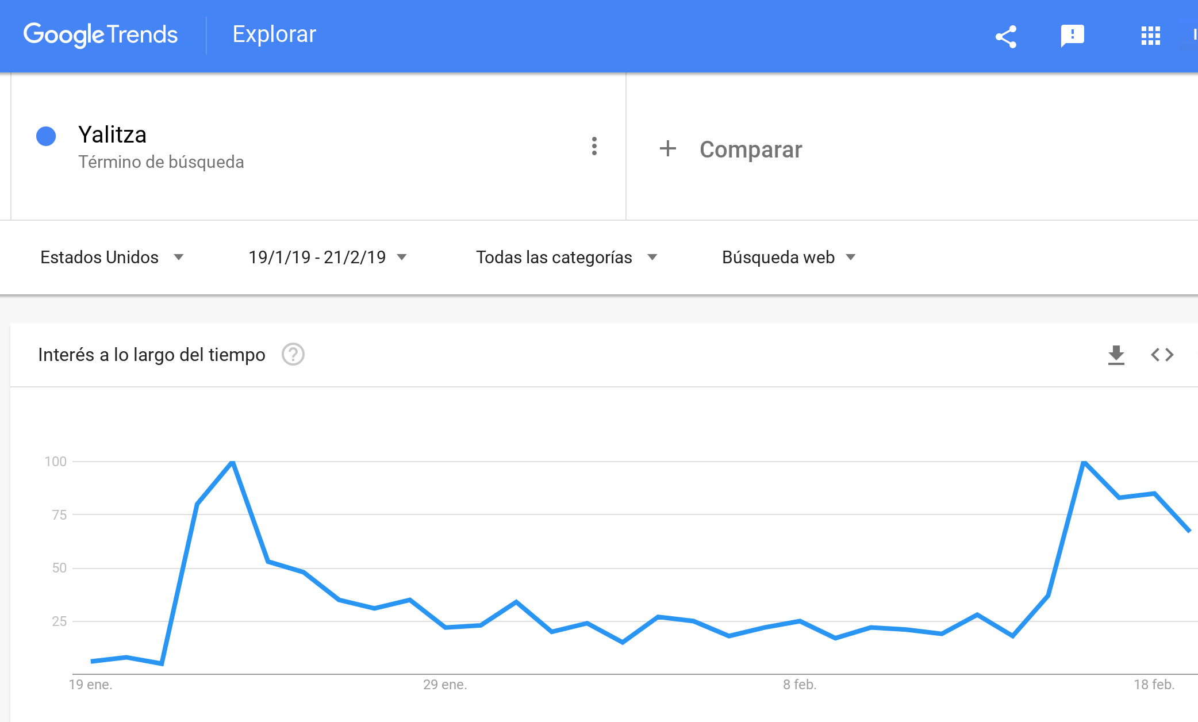Open the Google apps grid
The width and height of the screenshot is (1198, 722).
point(1150,36)
